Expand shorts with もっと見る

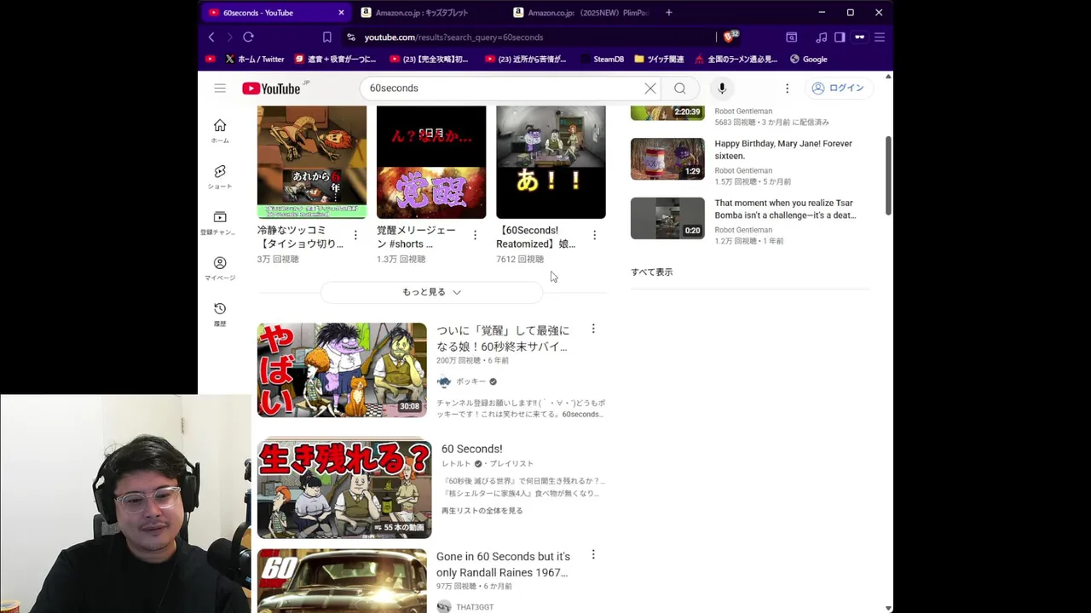[431, 292]
